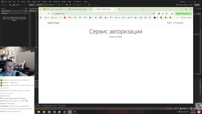The width and height of the screenshot is (202, 114).
Task: Click the bob217.auth brand link
Action: 53,23
